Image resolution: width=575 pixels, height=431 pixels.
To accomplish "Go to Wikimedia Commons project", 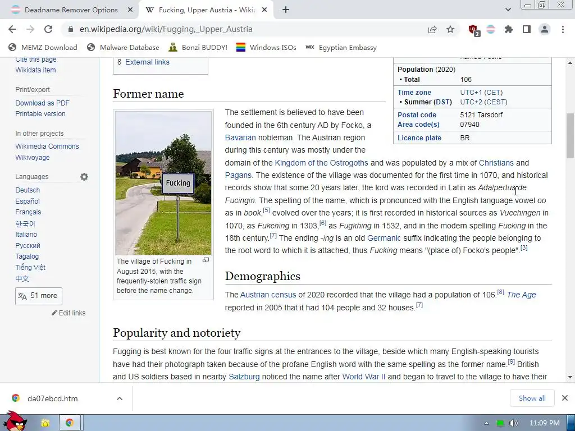I will point(47,146).
